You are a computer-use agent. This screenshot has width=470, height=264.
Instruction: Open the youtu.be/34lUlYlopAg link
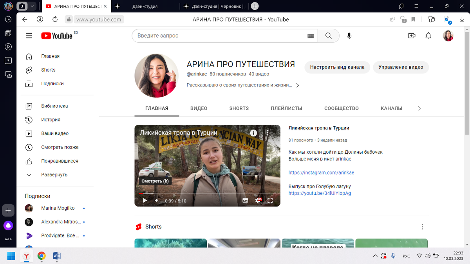(320, 193)
